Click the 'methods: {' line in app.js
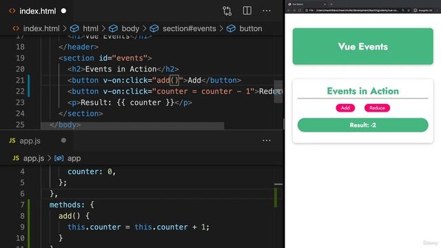Image resolution: width=441 pixels, height=248 pixels. point(72,205)
